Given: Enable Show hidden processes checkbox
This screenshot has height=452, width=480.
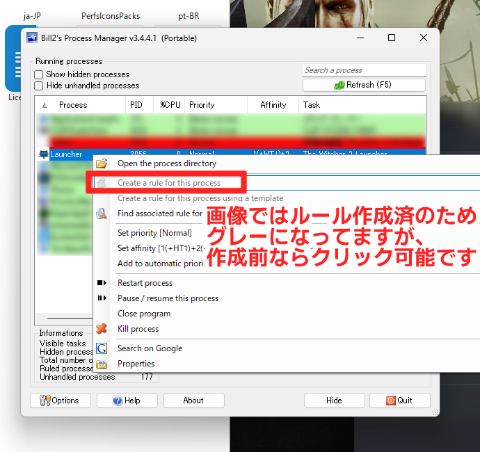Looking at the screenshot, I should coord(38,74).
